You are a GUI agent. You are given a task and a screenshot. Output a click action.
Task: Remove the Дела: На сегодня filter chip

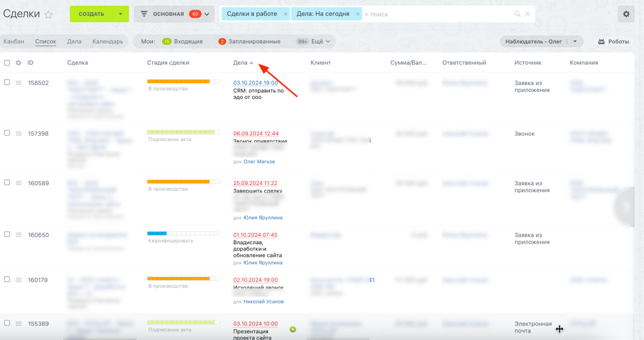358,14
